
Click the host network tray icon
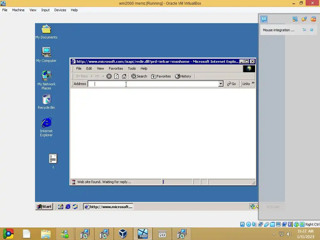pos(282,234)
